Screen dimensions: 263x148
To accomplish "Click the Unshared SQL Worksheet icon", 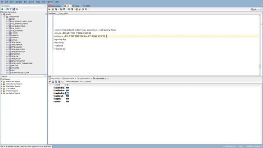I will (77, 9).
